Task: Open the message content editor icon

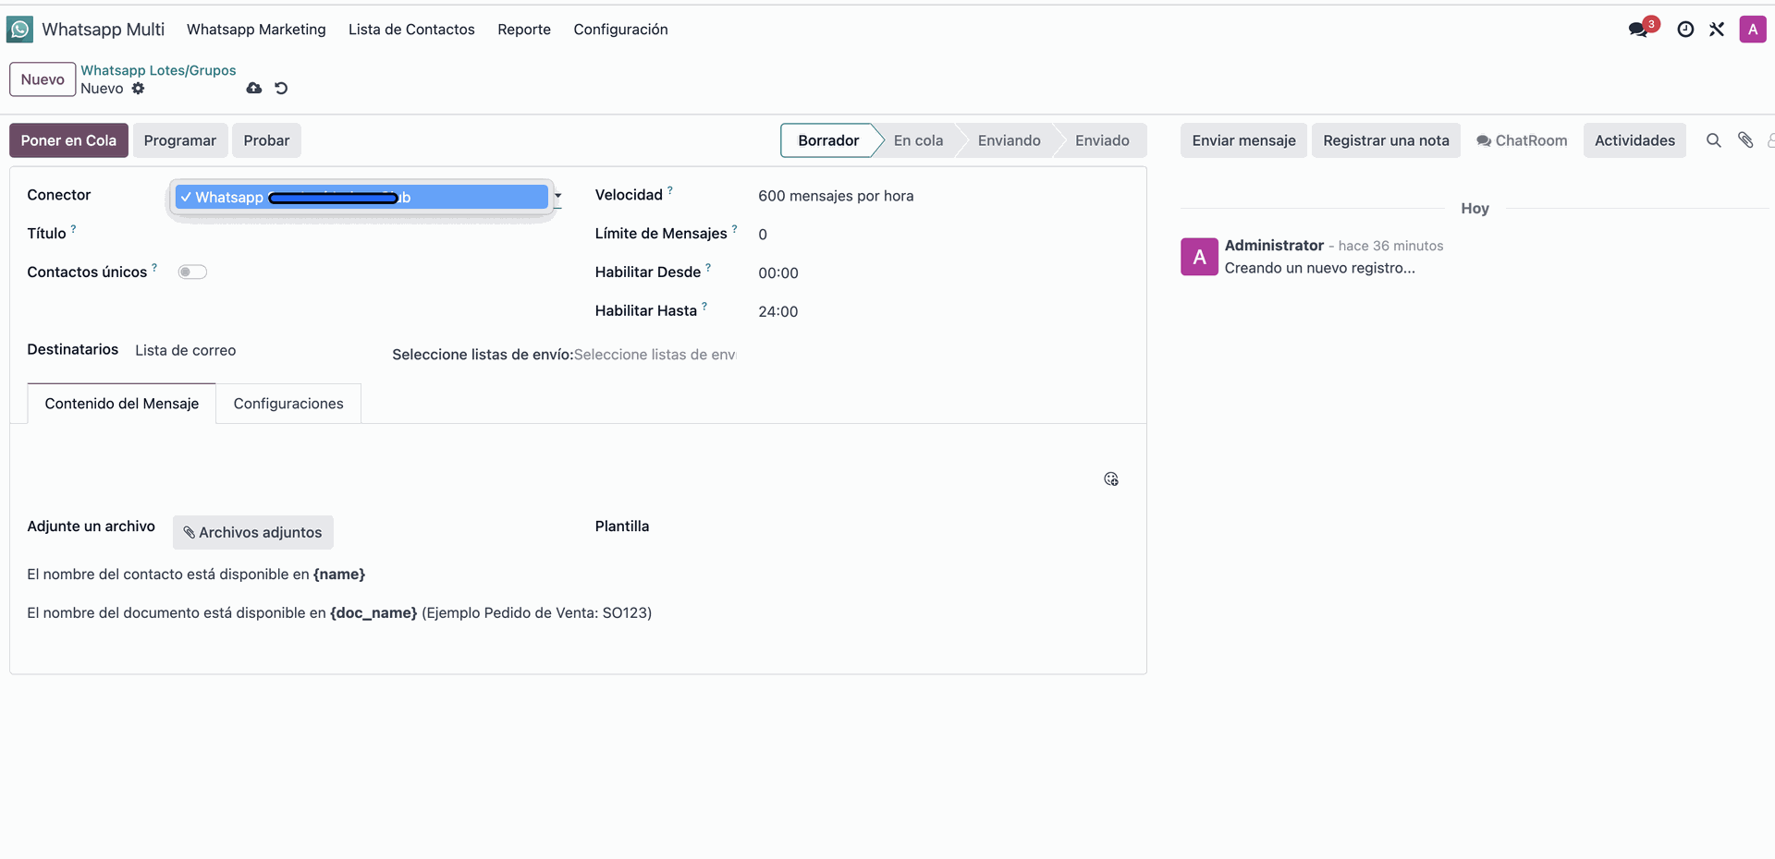Action: click(1111, 478)
